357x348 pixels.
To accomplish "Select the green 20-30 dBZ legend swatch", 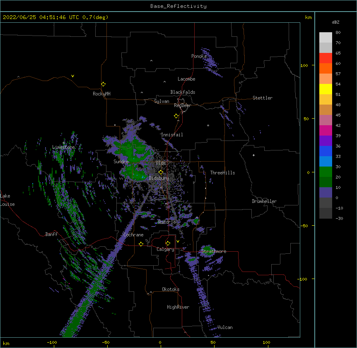I will click(326, 172).
